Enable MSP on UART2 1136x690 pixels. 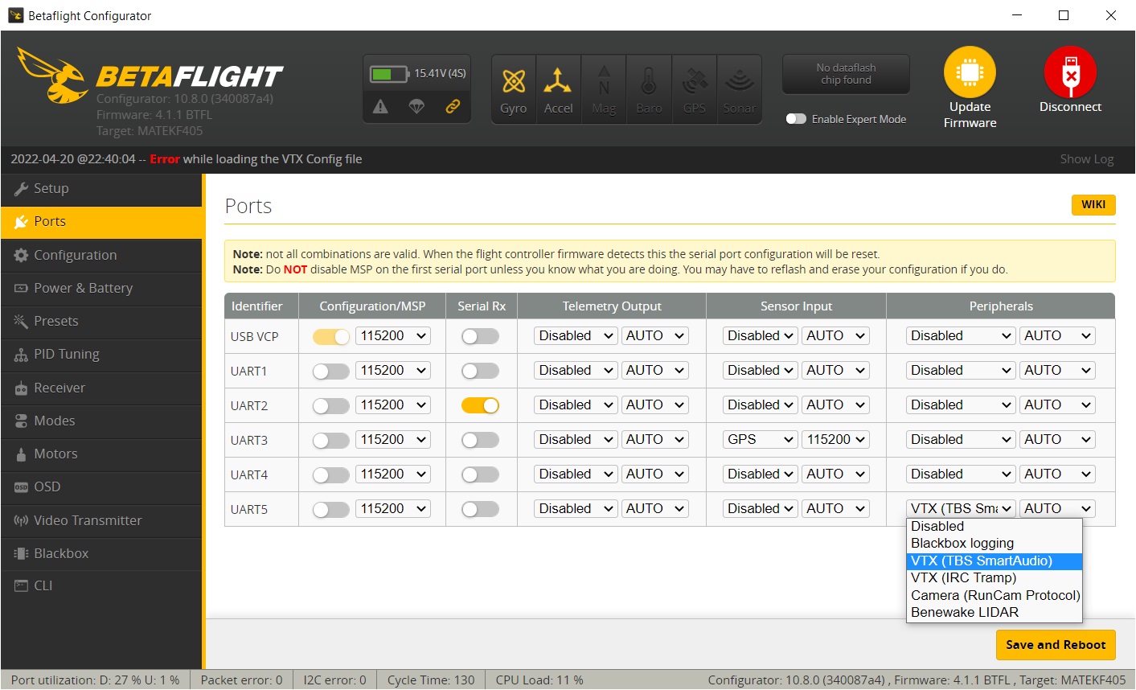(331, 405)
